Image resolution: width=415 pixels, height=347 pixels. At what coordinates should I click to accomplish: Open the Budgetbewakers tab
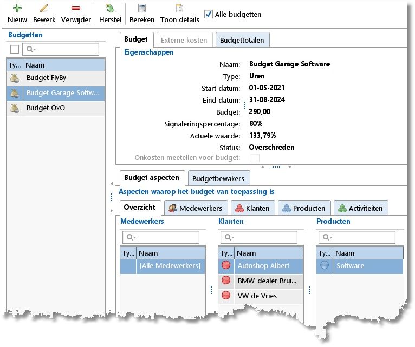click(218, 178)
